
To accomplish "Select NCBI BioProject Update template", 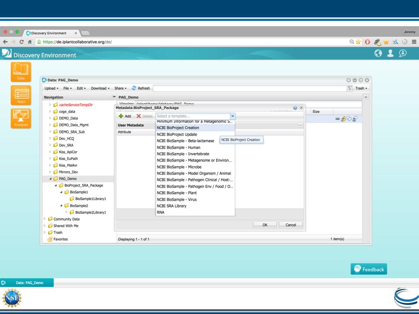I will 196,134.
